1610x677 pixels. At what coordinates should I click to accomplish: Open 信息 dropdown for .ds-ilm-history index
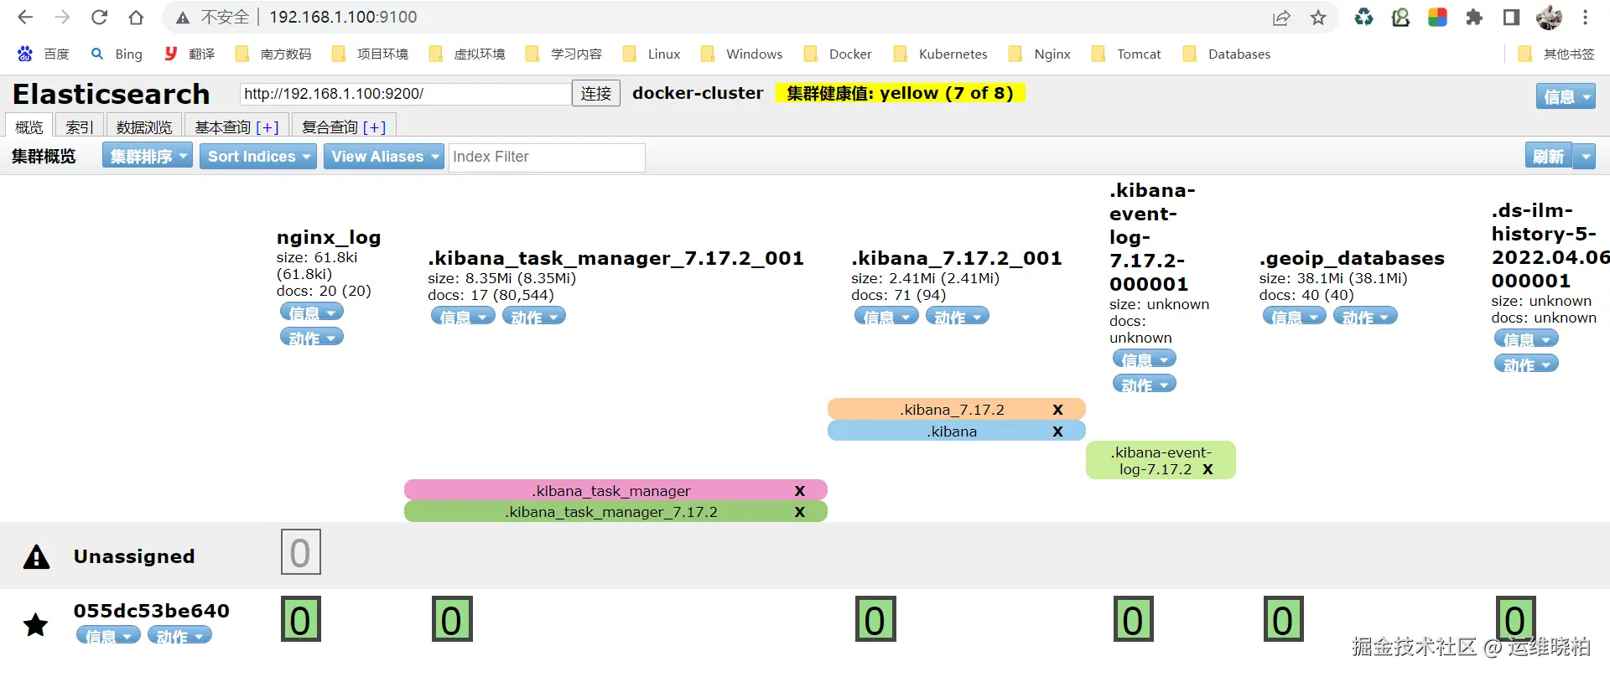[1526, 339]
